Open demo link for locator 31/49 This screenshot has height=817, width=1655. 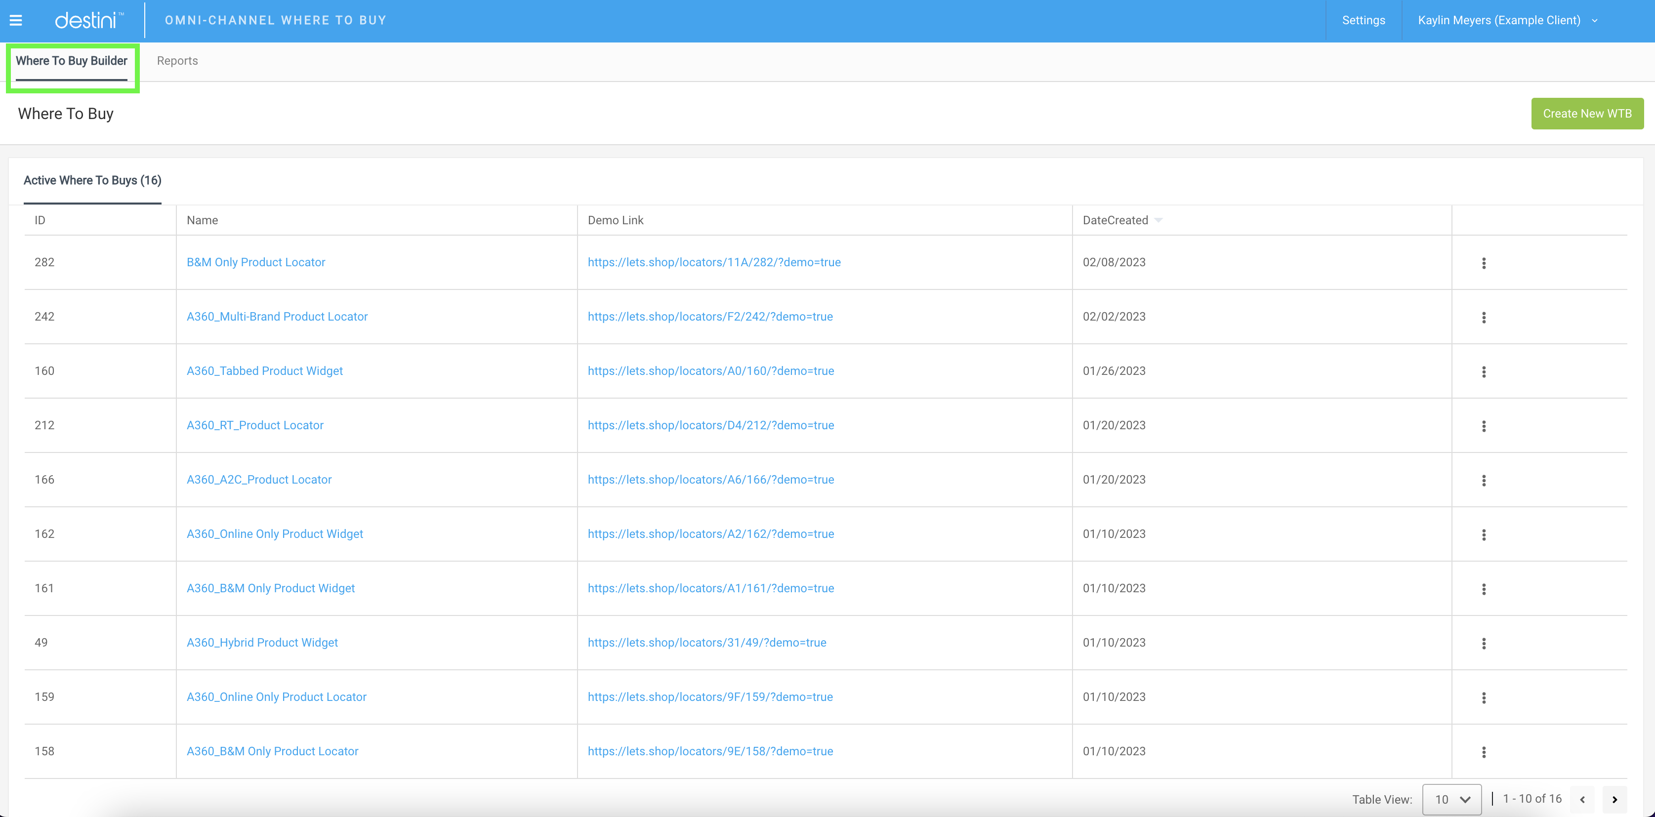(x=707, y=642)
